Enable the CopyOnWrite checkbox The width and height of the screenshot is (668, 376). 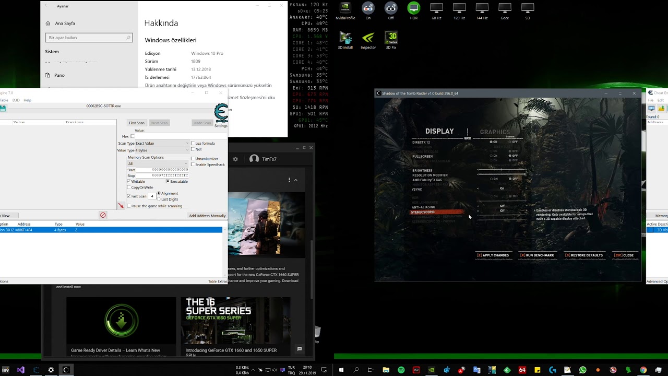click(129, 187)
